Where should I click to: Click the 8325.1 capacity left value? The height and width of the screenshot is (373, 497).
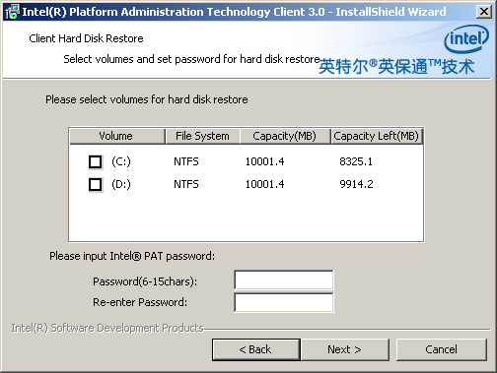coord(356,161)
